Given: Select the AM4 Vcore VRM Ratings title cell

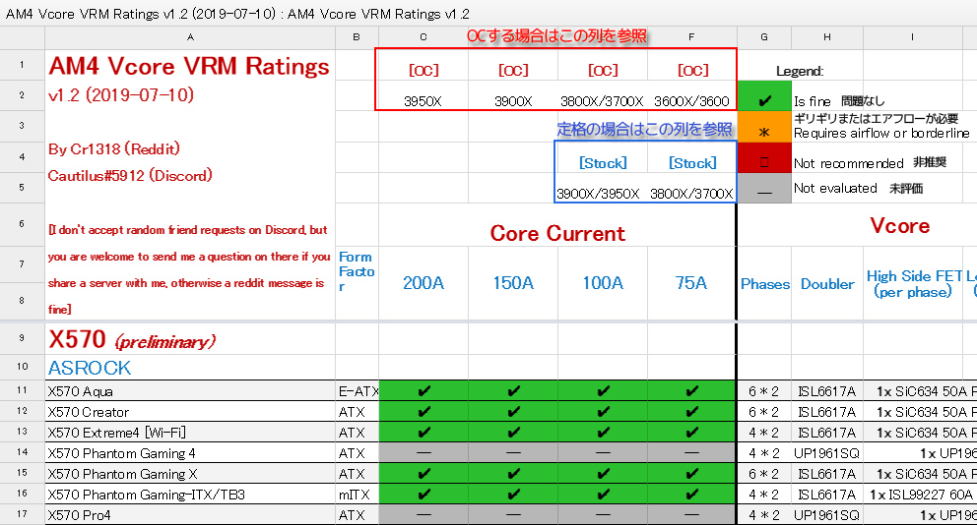Looking at the screenshot, I should [189, 65].
